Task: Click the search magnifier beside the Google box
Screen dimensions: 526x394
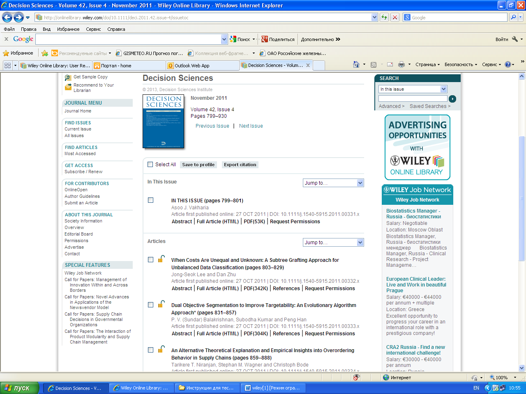Action: tap(513, 17)
